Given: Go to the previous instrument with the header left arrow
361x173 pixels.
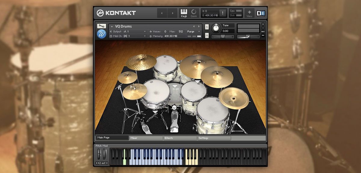Looking at the screenshot, I should (x=162, y=13).
